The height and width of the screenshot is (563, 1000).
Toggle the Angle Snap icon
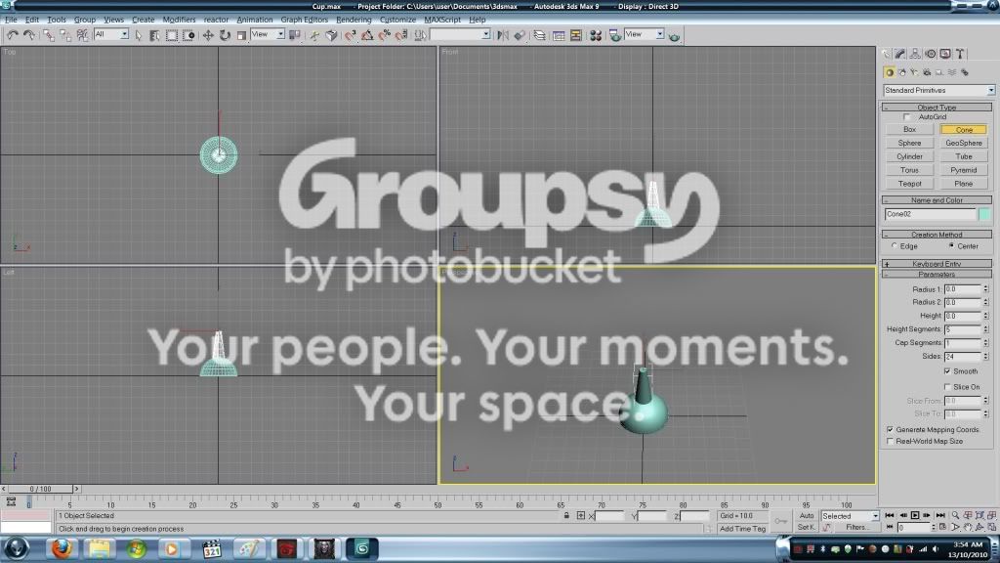click(x=367, y=36)
